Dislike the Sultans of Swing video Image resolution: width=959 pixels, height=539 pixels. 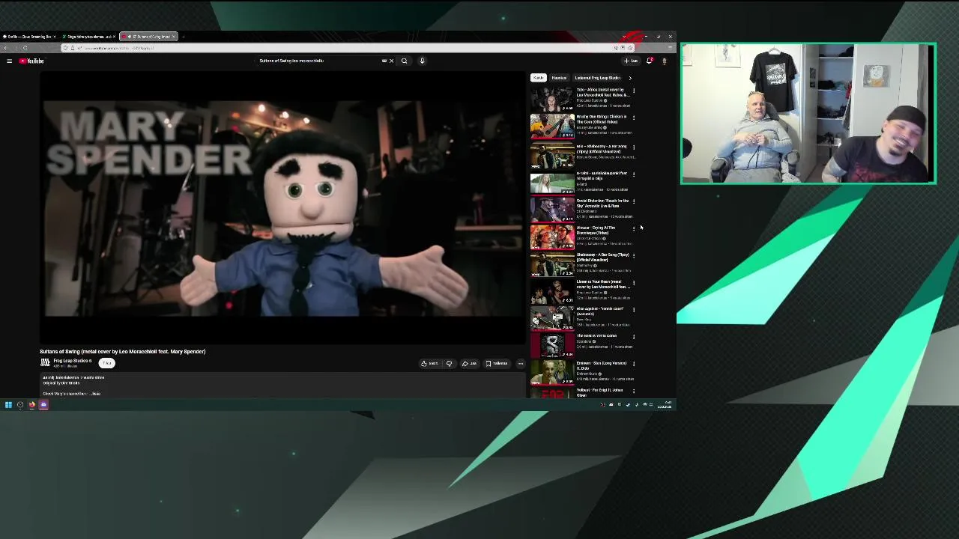(449, 363)
